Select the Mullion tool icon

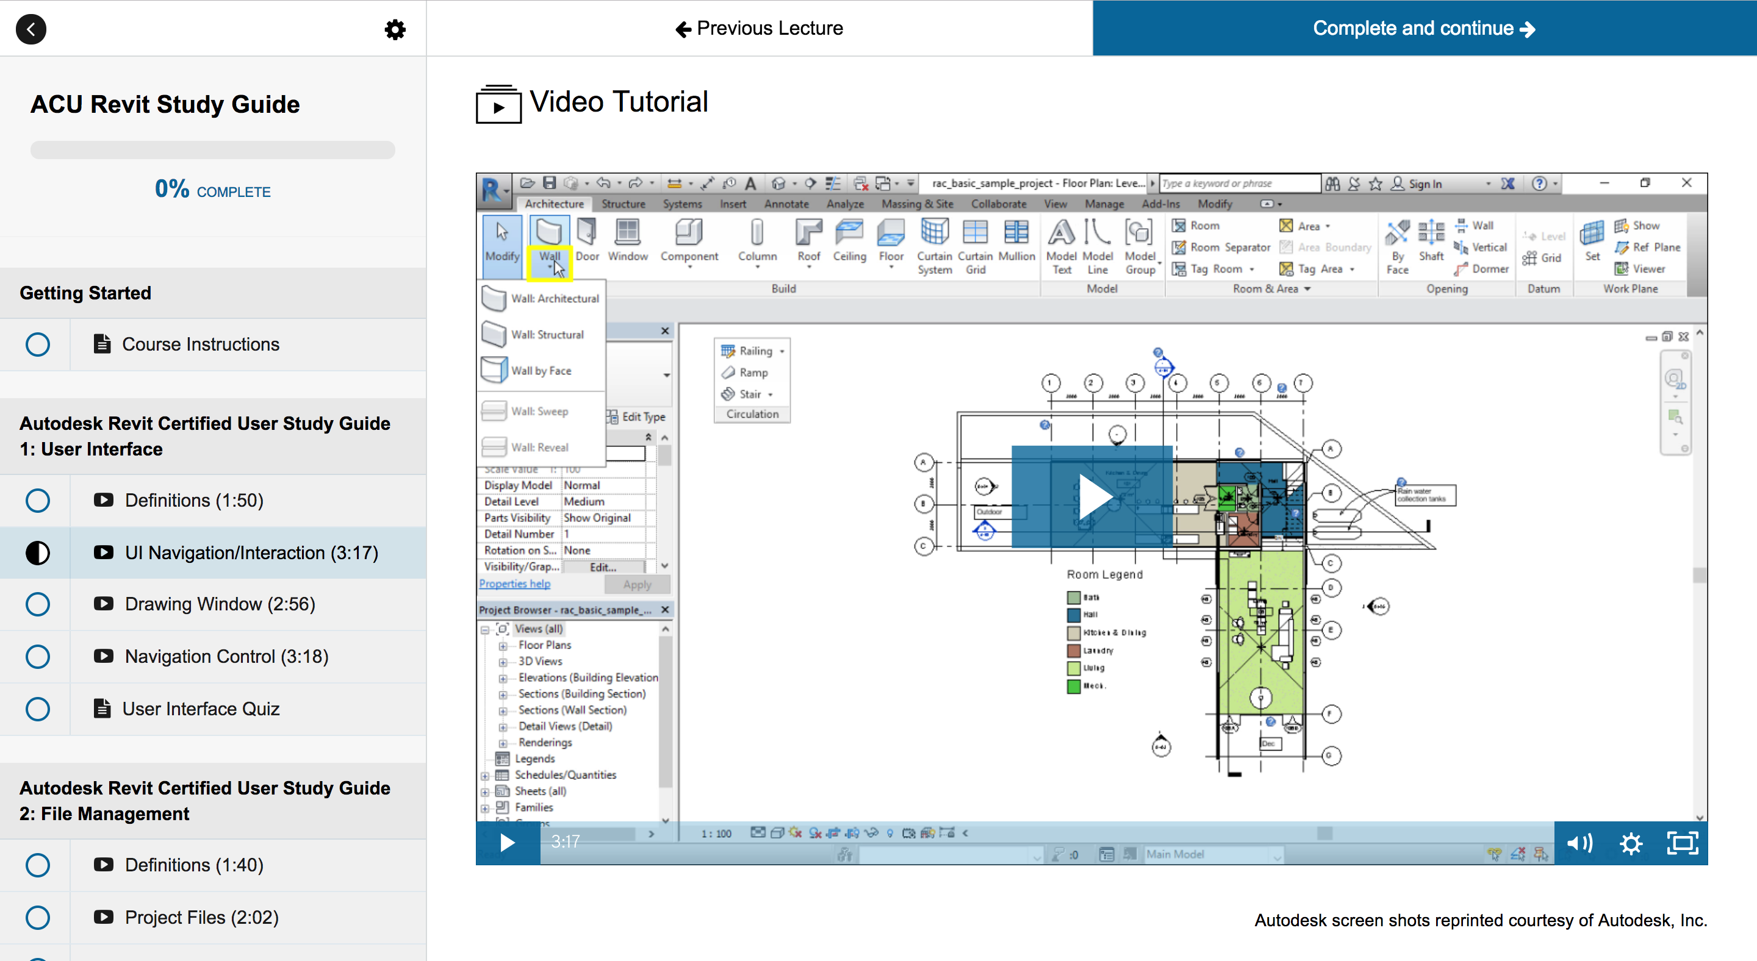pos(1016,232)
